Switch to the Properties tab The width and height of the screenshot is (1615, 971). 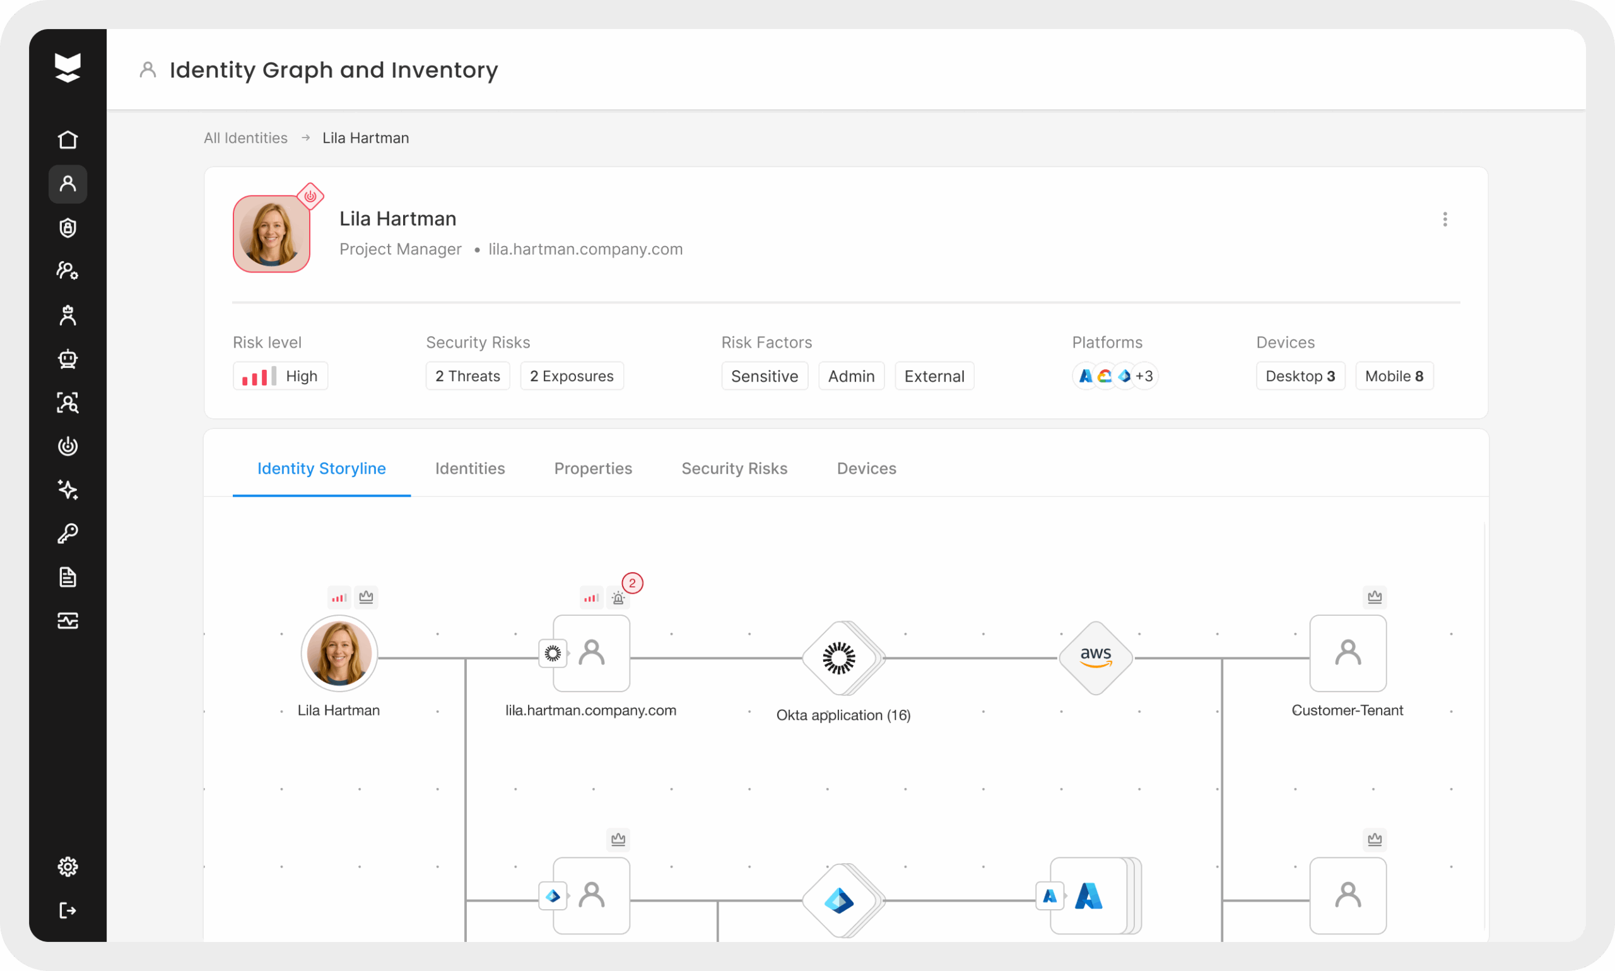point(592,469)
